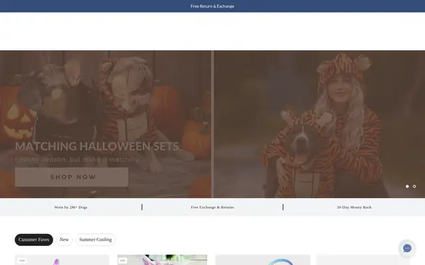Switch to the second hollow carousel dot
425x265 pixels.
[414, 186]
